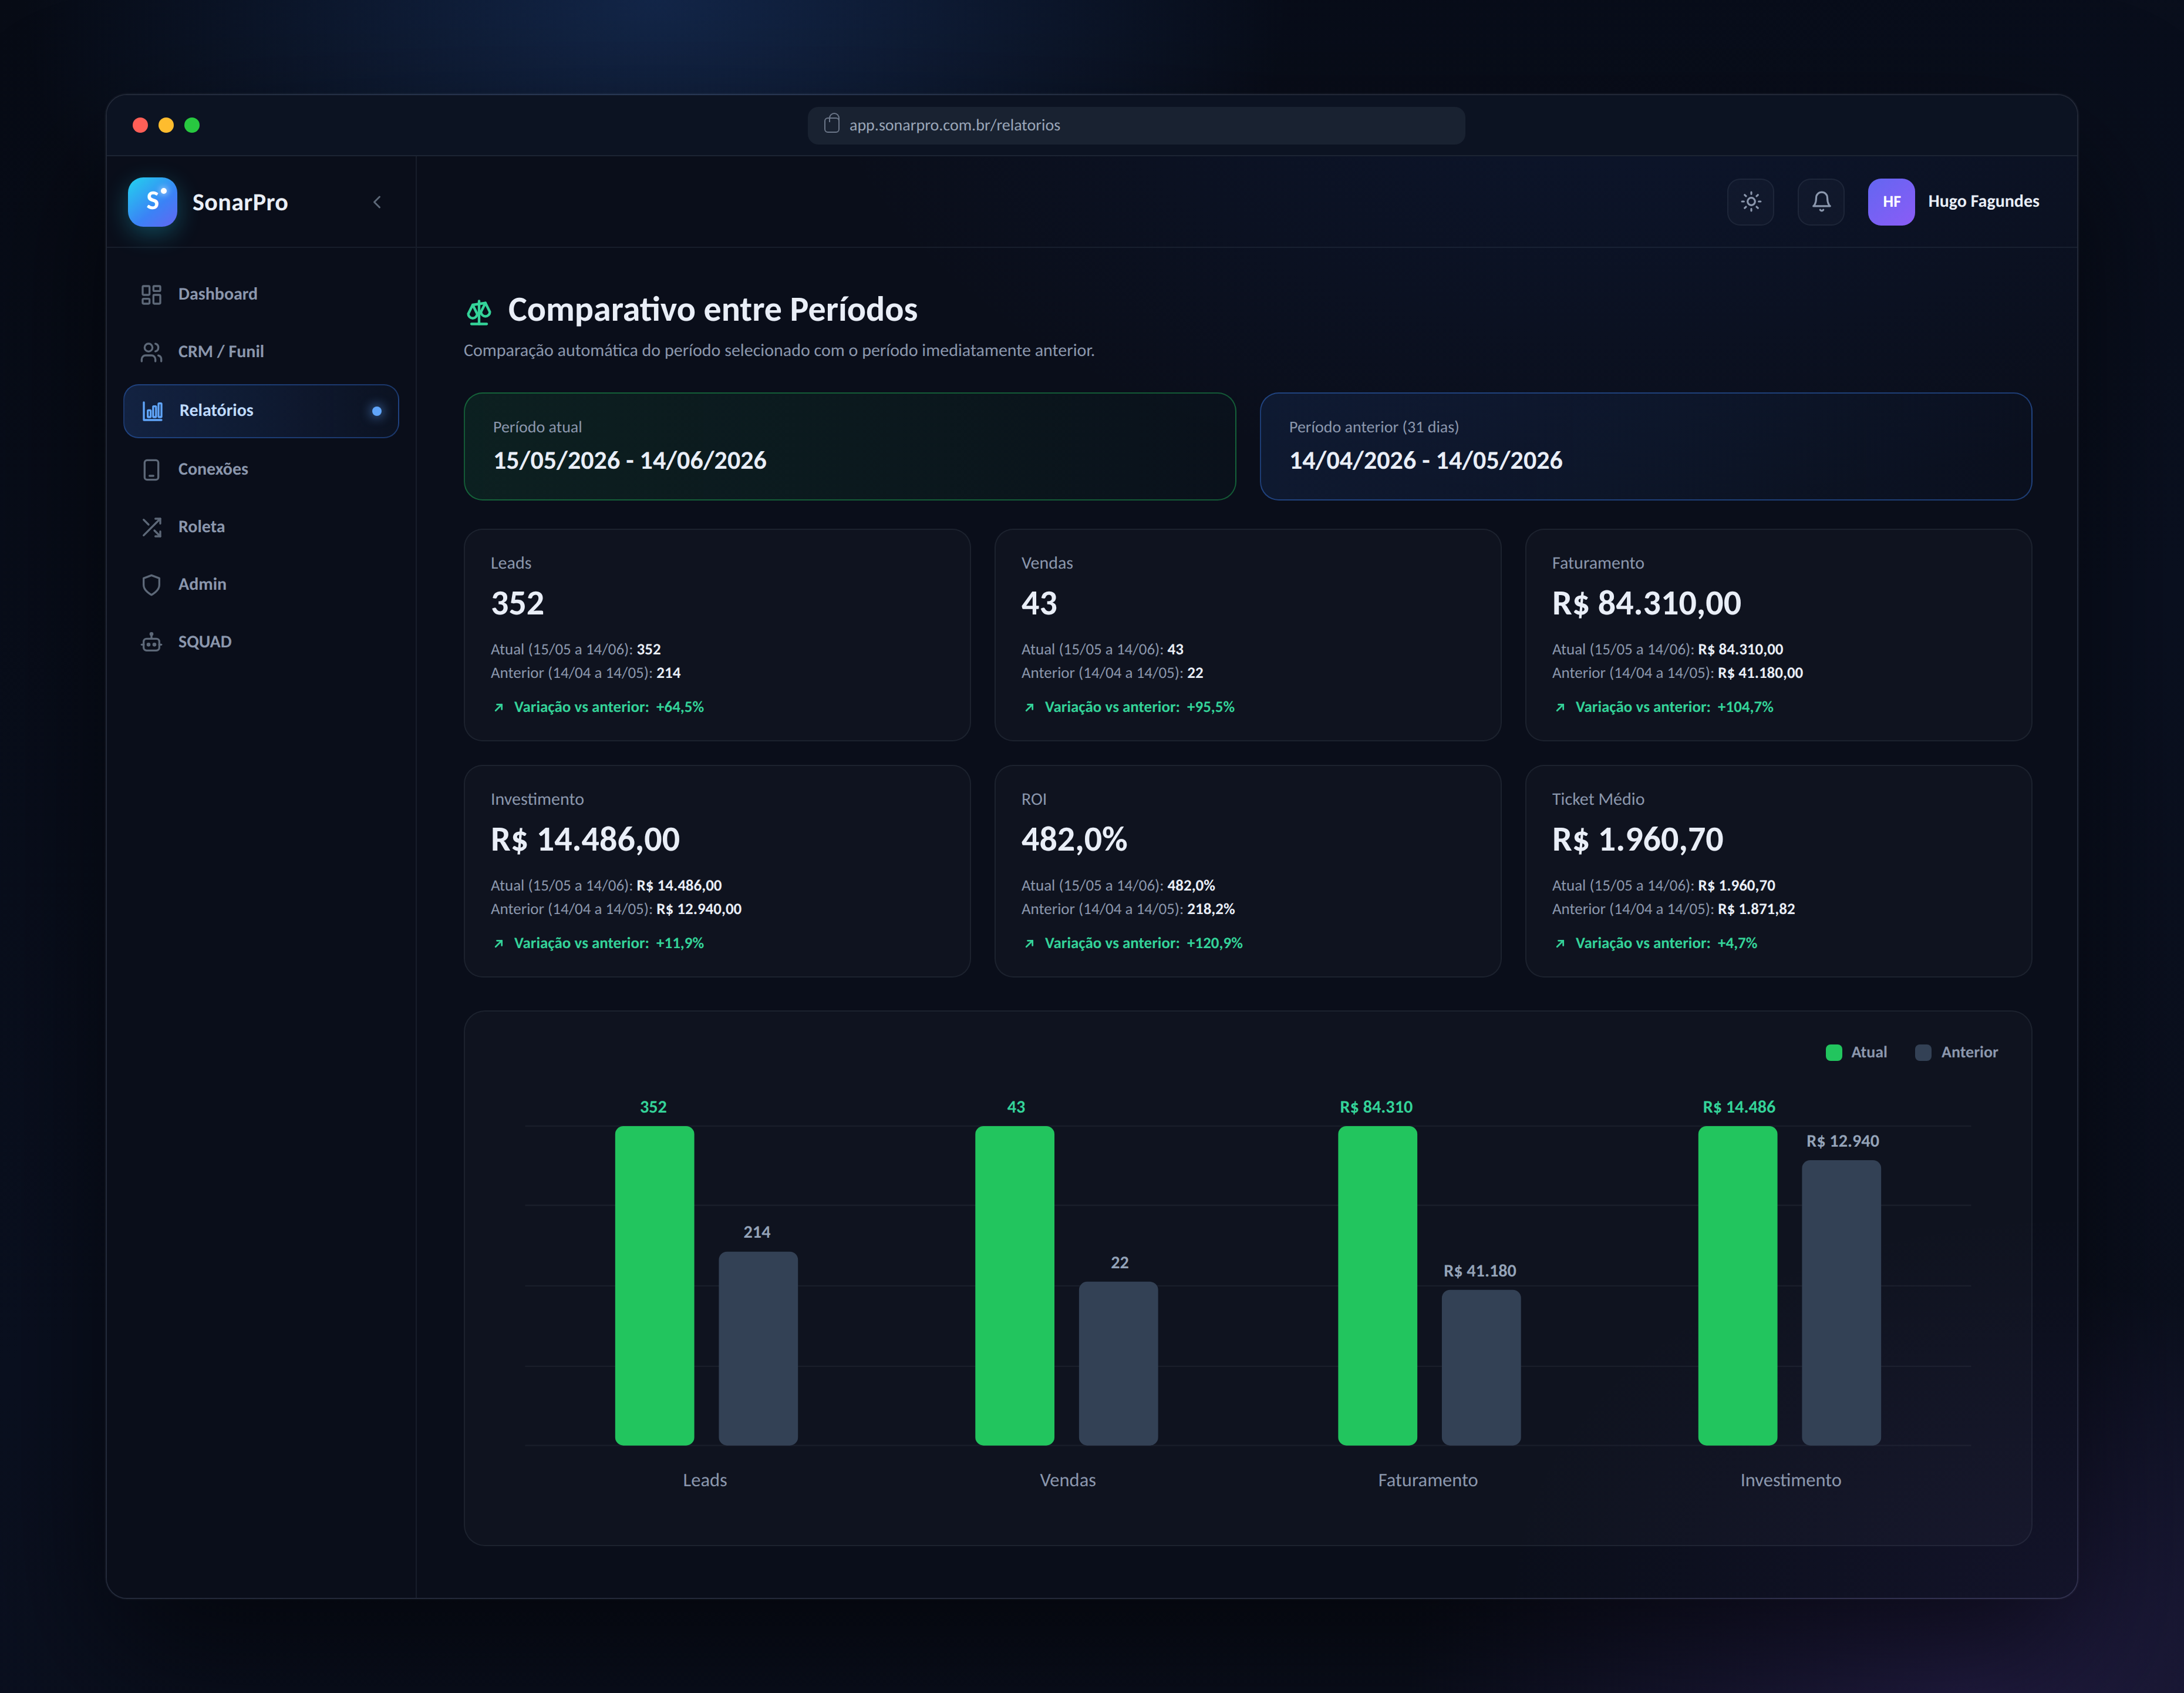Click ROI anterior value 218,2%
This screenshot has width=2184, height=1693.
1211,909
